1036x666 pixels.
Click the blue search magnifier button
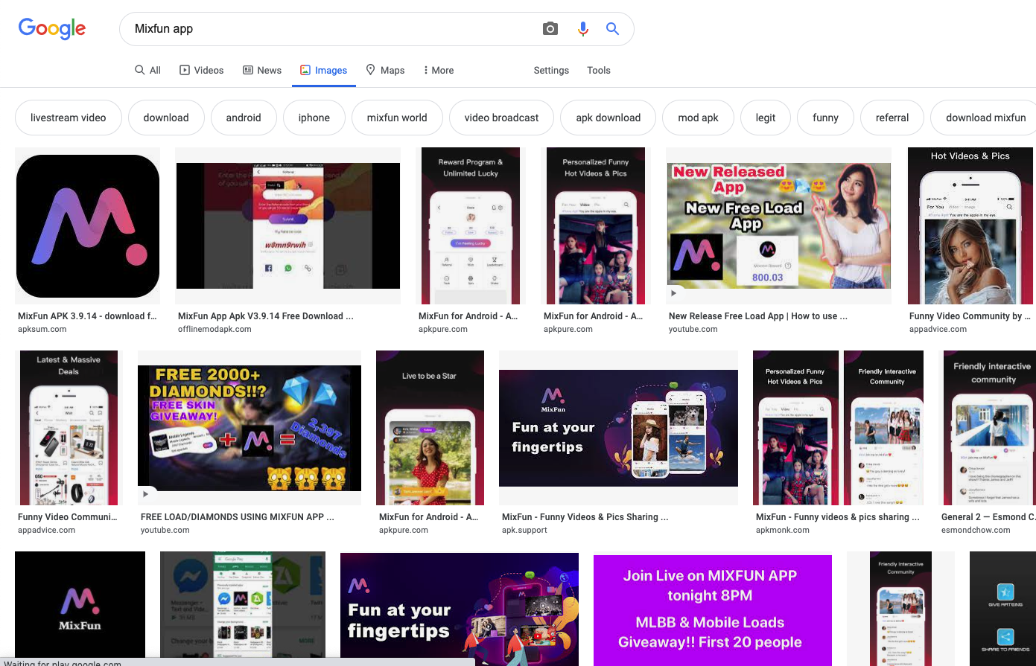click(612, 29)
